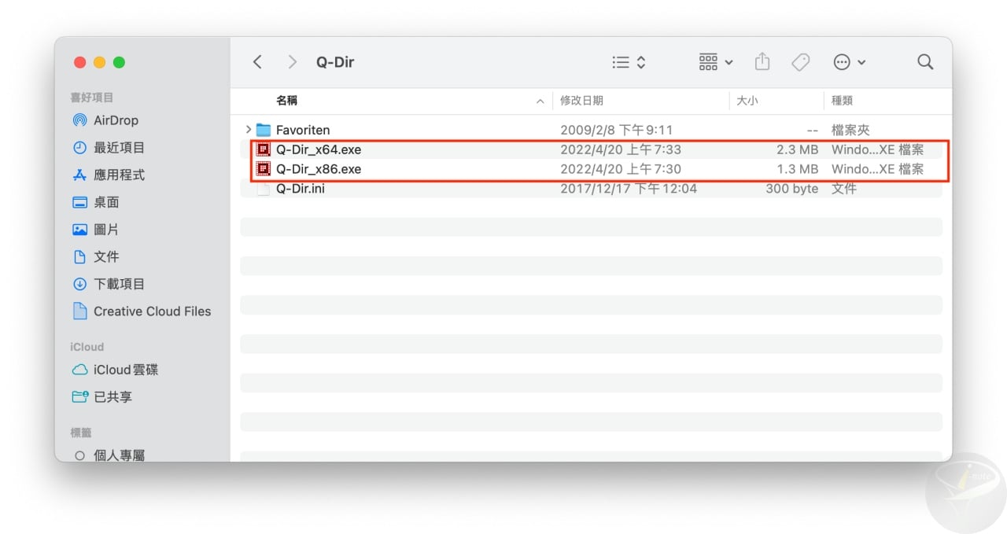Click the Tags icon in the toolbar
The height and width of the screenshot is (534, 1007).
(x=800, y=61)
